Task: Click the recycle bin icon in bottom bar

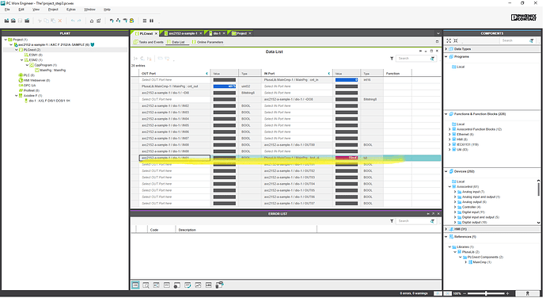Action: tap(219, 285)
